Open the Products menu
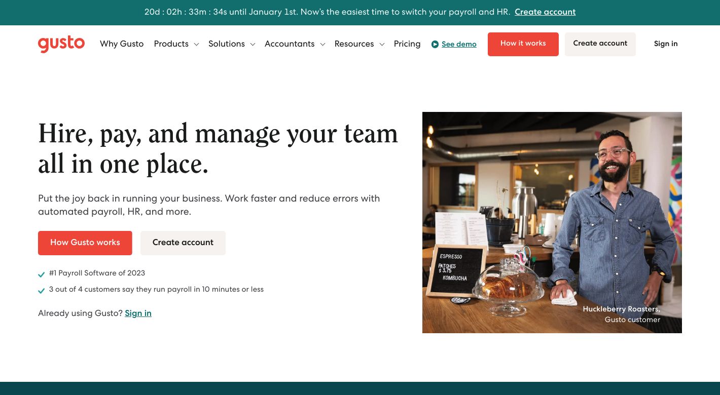Image resolution: width=720 pixels, height=395 pixels. (x=171, y=44)
